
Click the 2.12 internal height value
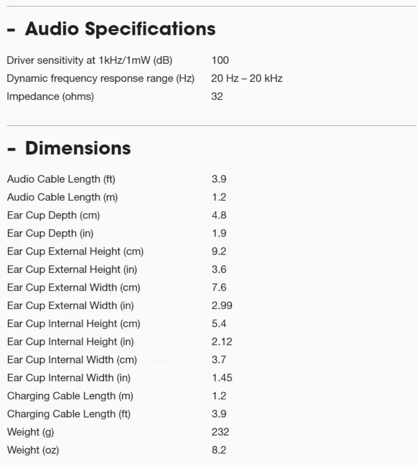point(222,342)
